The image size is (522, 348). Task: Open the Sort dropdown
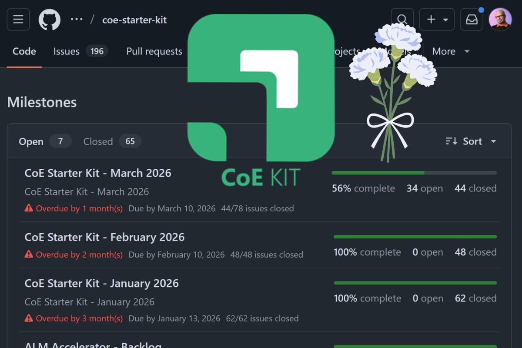[471, 141]
